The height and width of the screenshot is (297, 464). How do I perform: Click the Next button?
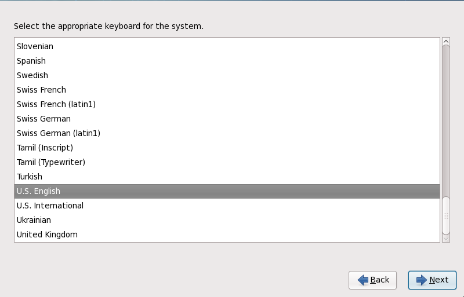(x=432, y=280)
